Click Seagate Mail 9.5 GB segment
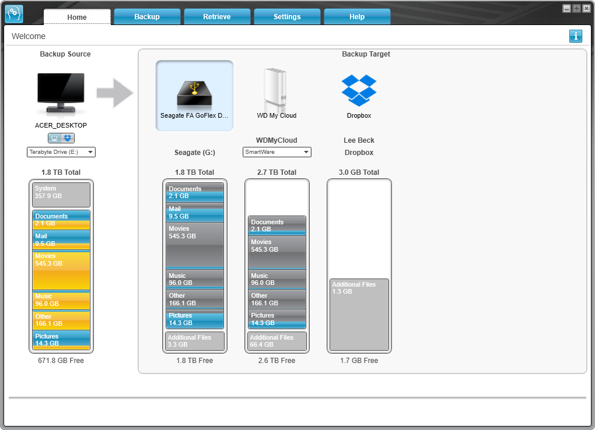Viewport: 595px width, 430px height. (x=195, y=212)
